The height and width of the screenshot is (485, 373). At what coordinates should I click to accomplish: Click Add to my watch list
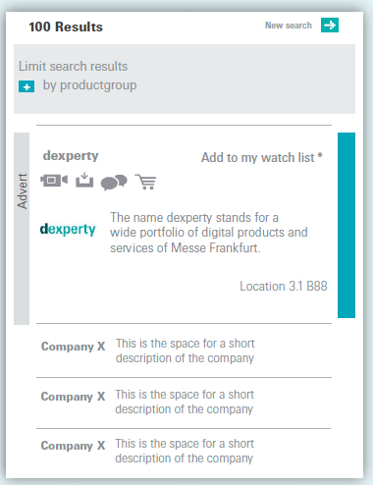262,157
